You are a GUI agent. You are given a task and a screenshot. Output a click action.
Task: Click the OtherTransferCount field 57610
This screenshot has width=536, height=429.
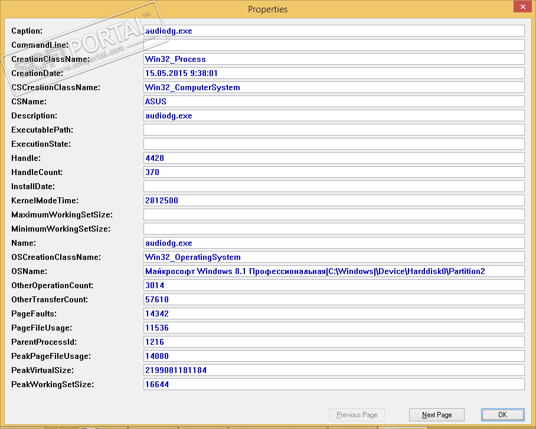334,299
